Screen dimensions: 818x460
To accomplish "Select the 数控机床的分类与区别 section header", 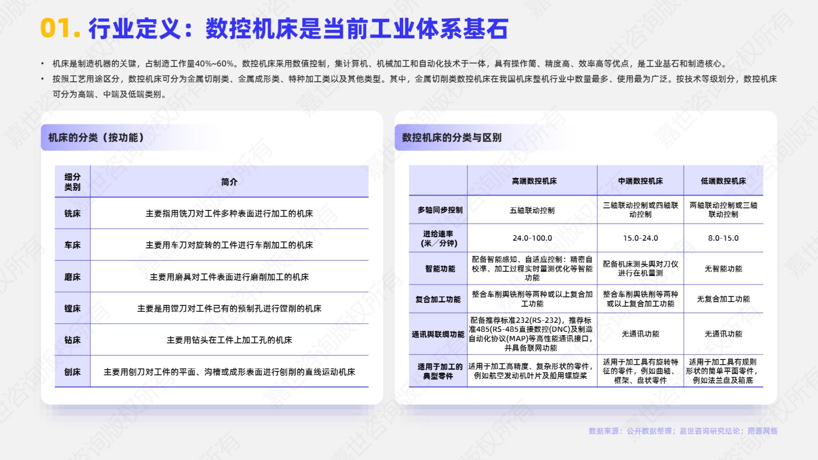I will (x=451, y=138).
